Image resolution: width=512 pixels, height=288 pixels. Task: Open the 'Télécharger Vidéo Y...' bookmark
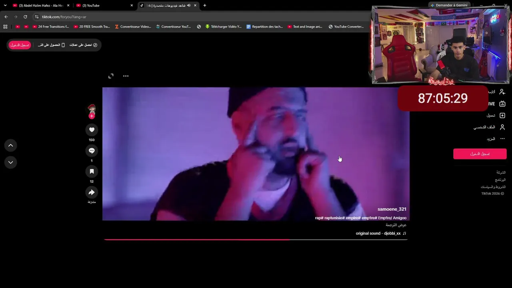click(223, 27)
